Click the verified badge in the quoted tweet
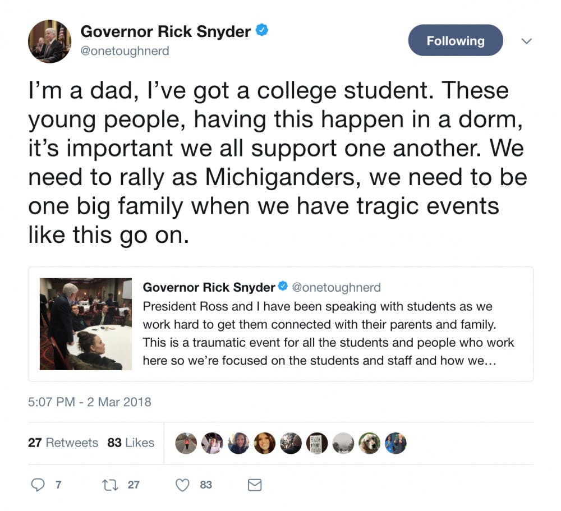Image resolution: width=561 pixels, height=511 pixels. (x=283, y=287)
